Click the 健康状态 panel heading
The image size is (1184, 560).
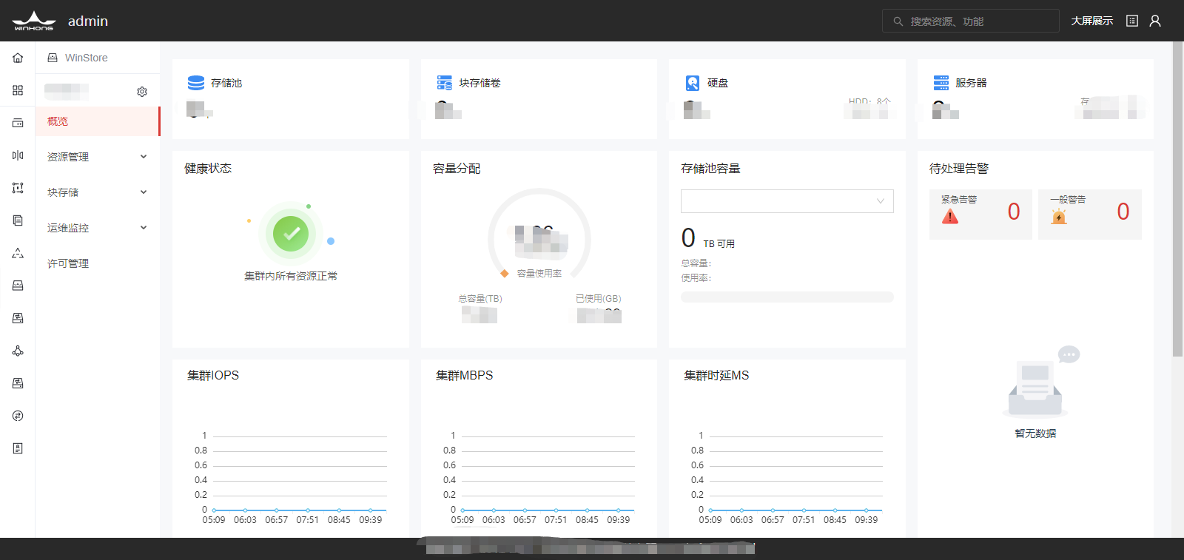[x=208, y=169]
